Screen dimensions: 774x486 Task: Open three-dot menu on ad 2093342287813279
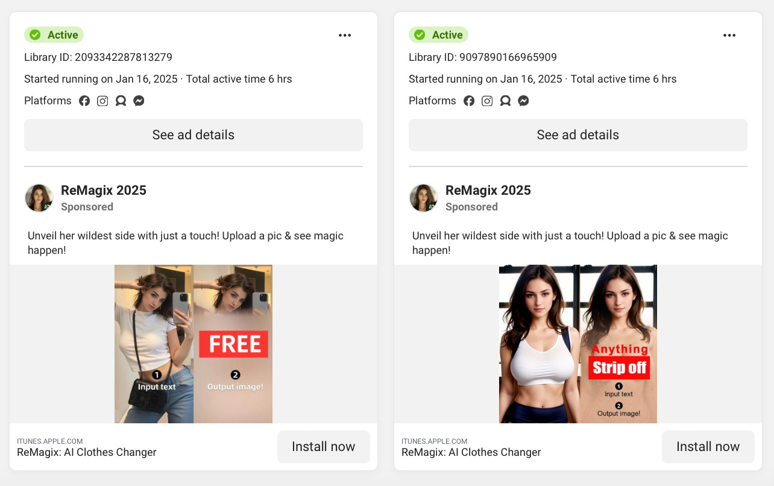coord(345,36)
